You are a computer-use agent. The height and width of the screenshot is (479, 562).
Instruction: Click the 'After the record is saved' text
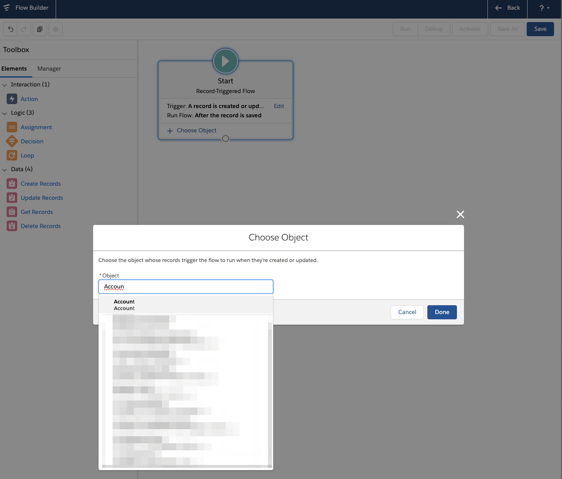click(228, 116)
